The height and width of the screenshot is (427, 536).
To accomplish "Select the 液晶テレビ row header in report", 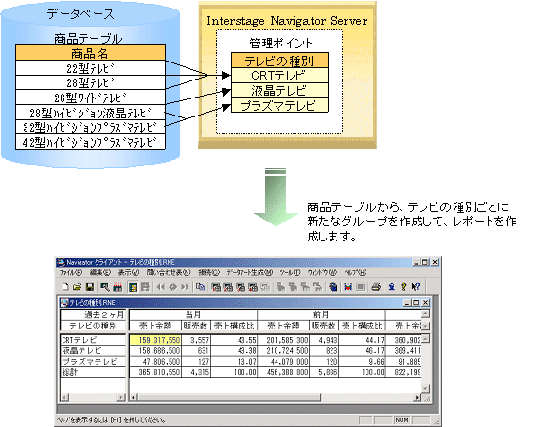I will point(93,350).
